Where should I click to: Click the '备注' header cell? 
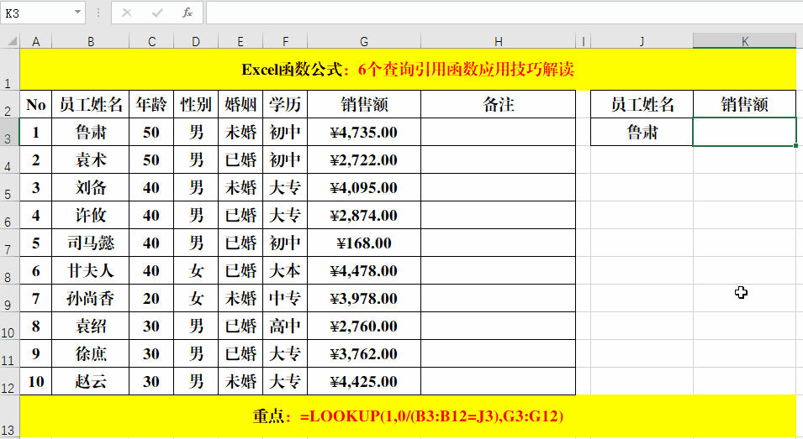point(499,104)
